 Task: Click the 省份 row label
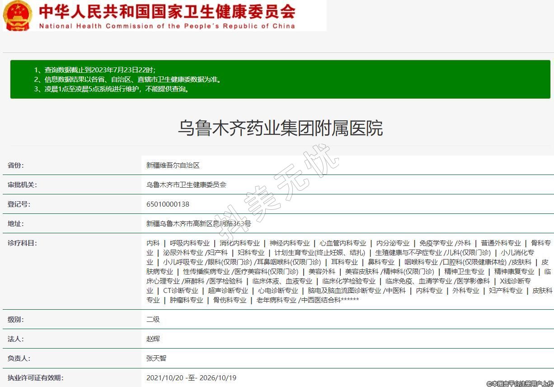coord(16,165)
